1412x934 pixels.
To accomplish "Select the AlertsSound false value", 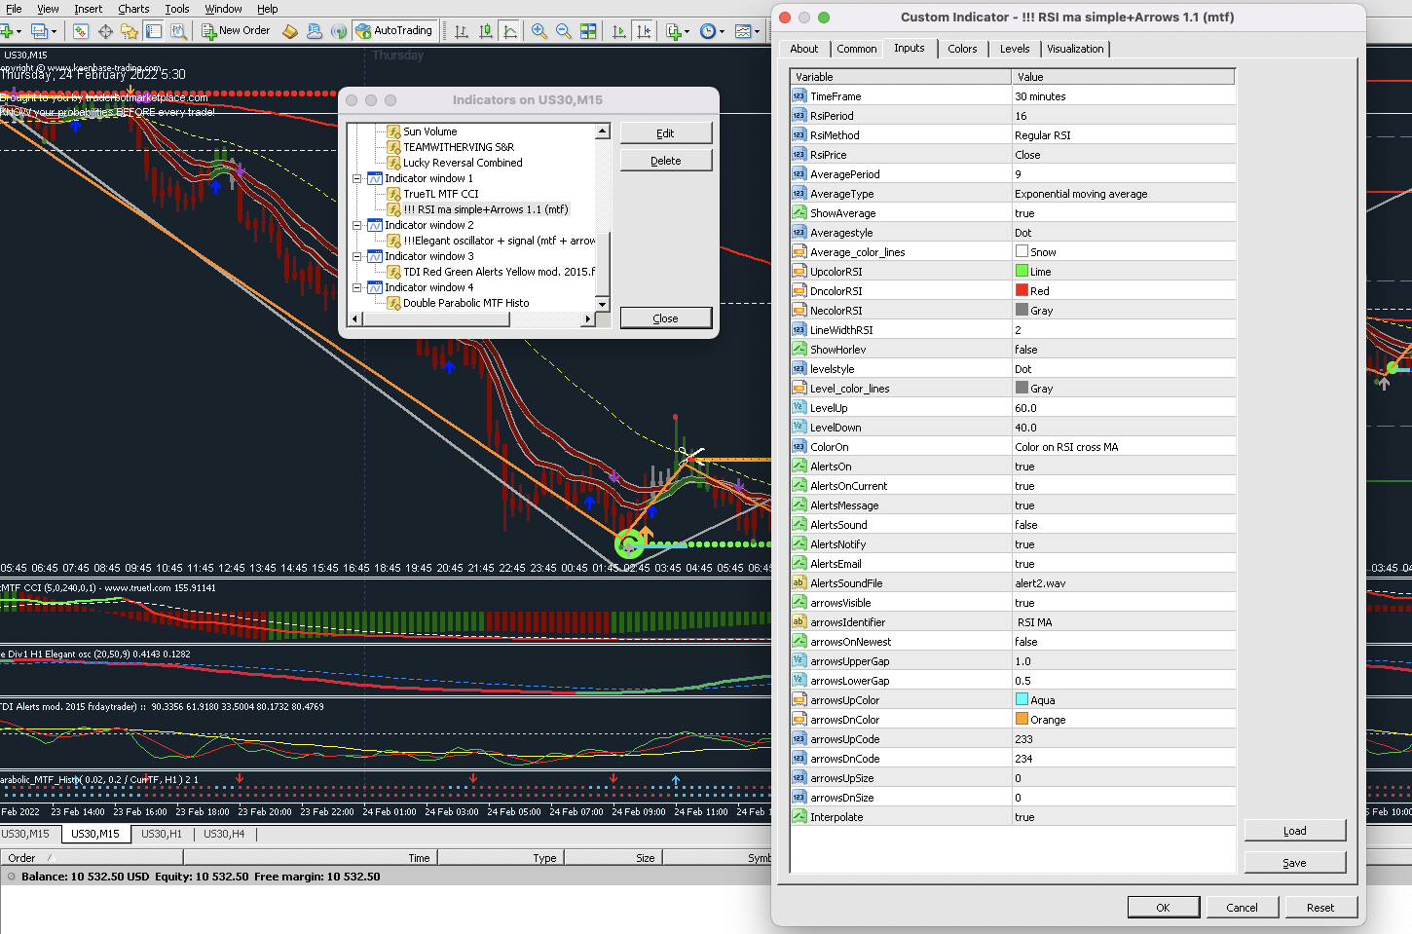I will tap(1123, 525).
